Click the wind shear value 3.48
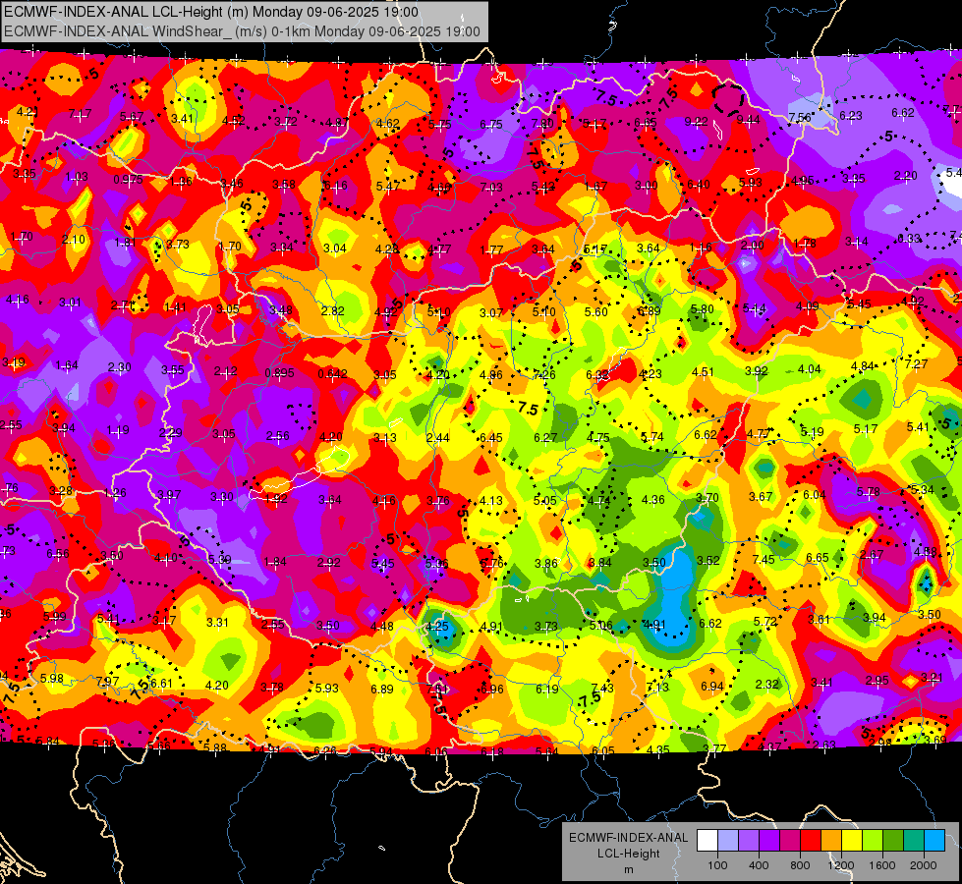 tap(281, 309)
